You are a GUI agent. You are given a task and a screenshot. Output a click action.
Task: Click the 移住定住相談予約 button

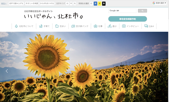(128, 19)
